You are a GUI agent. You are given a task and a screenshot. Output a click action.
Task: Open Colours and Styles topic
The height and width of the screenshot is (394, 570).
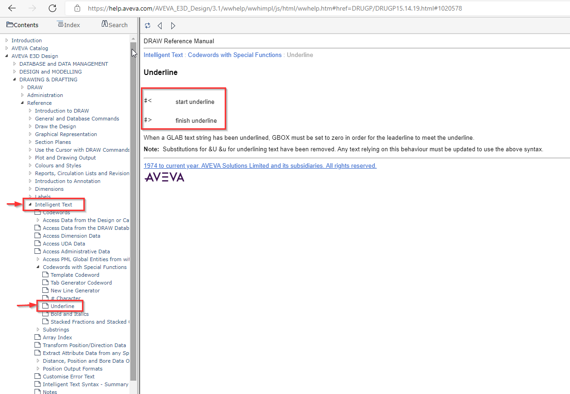pos(58,166)
